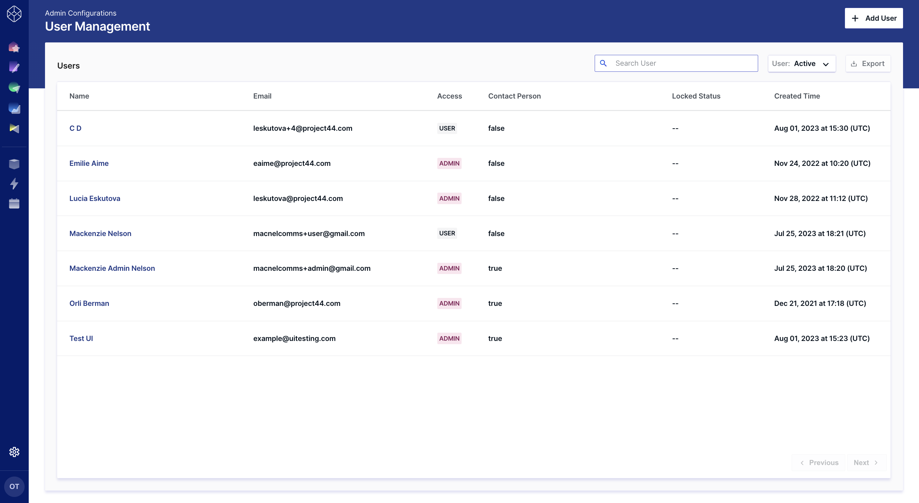919x503 pixels.
Task: Click email leskutova+4@project44.com
Action: point(303,128)
